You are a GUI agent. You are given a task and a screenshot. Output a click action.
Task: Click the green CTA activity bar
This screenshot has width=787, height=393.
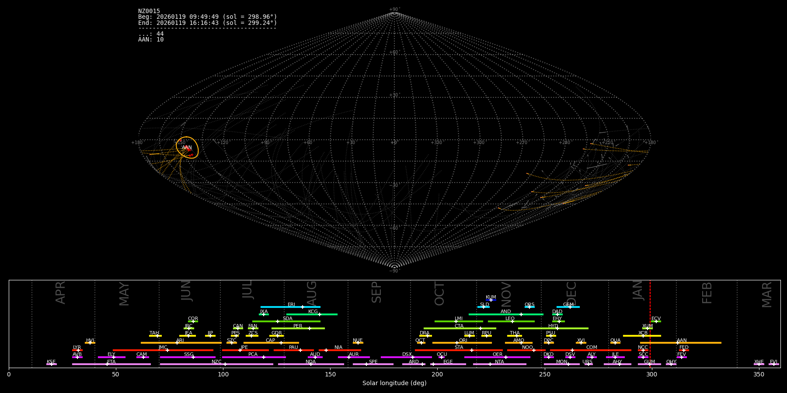tap(460, 328)
